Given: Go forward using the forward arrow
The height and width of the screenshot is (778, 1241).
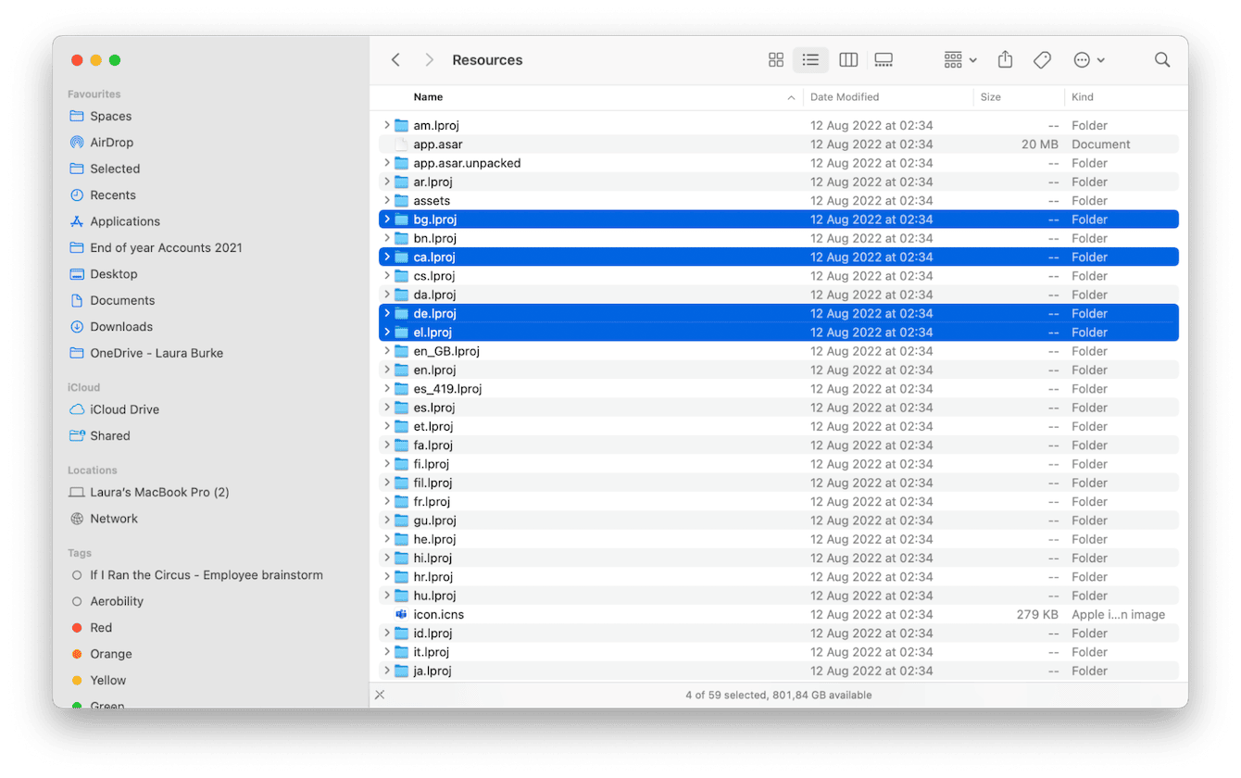Looking at the screenshot, I should (x=429, y=60).
